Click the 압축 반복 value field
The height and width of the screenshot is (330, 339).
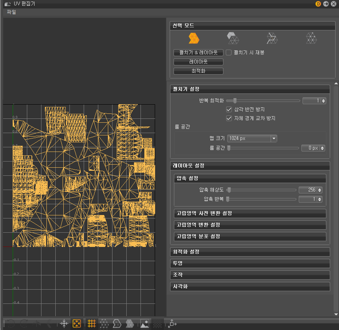(308, 199)
